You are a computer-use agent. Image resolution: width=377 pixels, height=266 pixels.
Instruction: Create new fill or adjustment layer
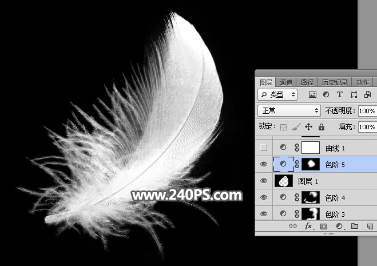point(339,226)
